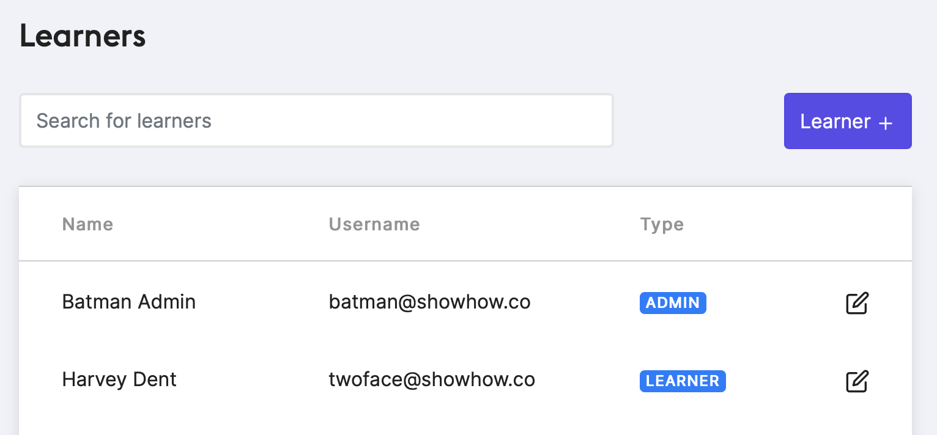Click the Learners page heading
Screen dimensions: 937x435
[83, 36]
